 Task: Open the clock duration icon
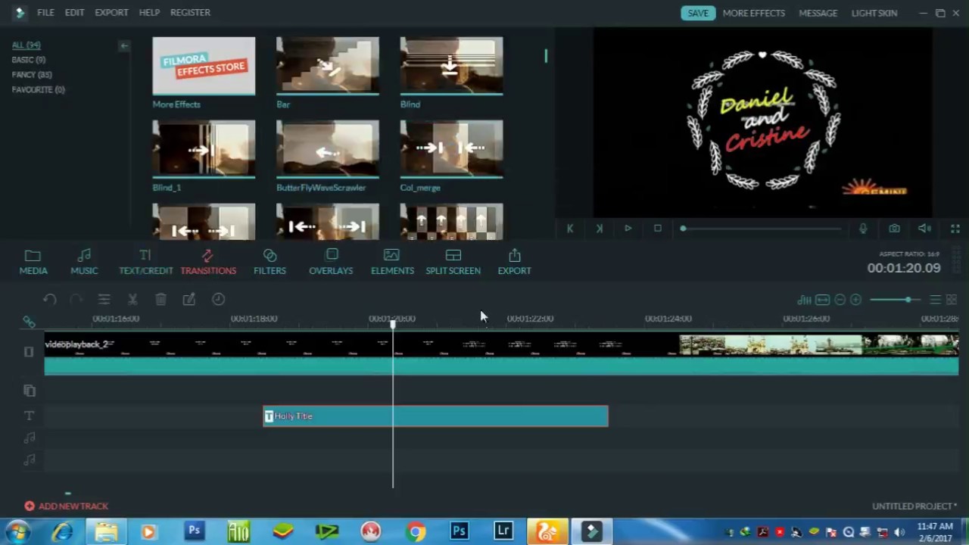pyautogui.click(x=218, y=300)
